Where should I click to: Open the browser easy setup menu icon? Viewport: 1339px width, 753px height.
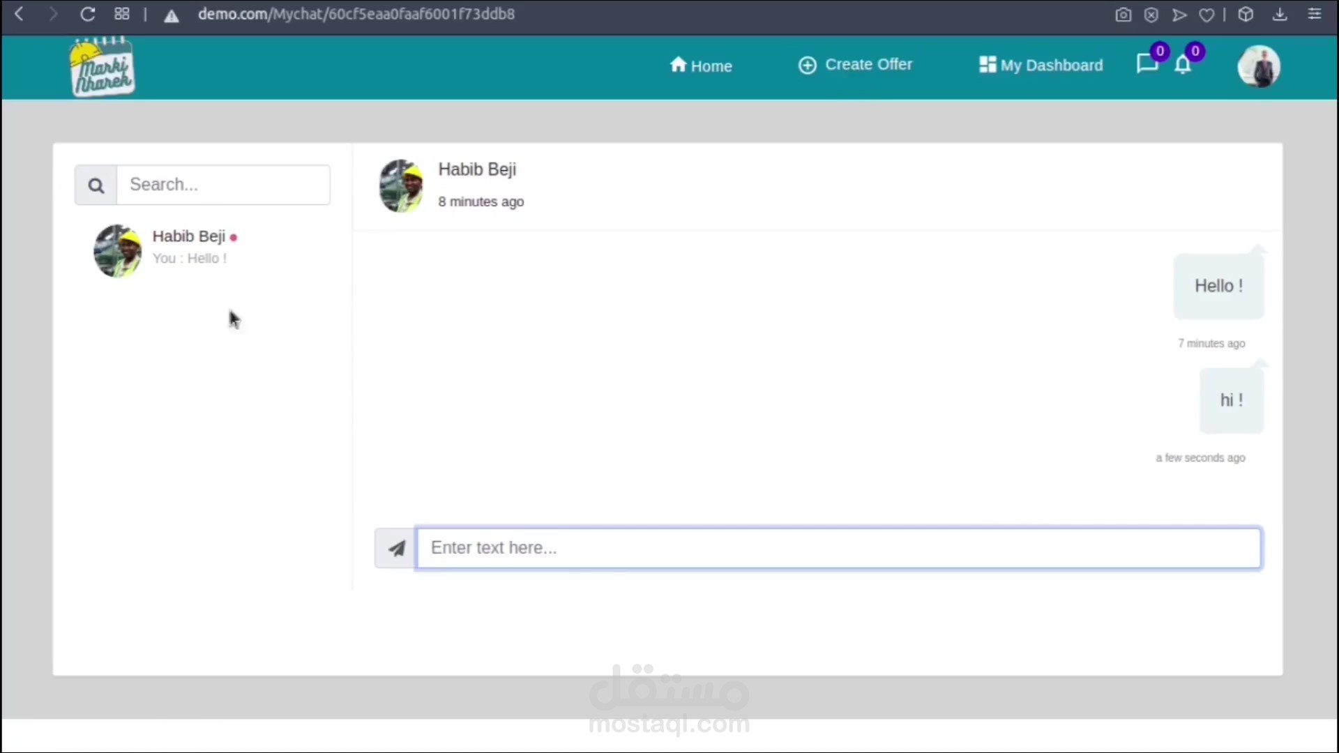point(1315,15)
